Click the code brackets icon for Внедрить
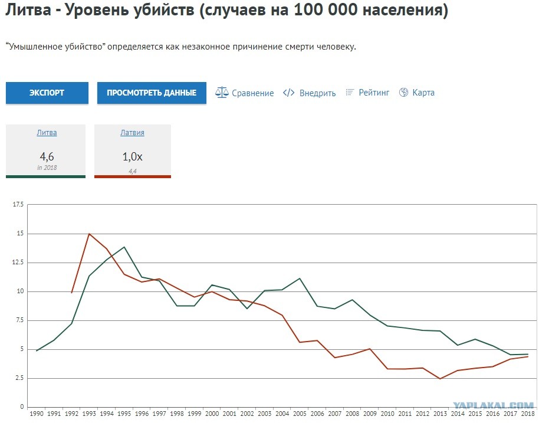 288,93
